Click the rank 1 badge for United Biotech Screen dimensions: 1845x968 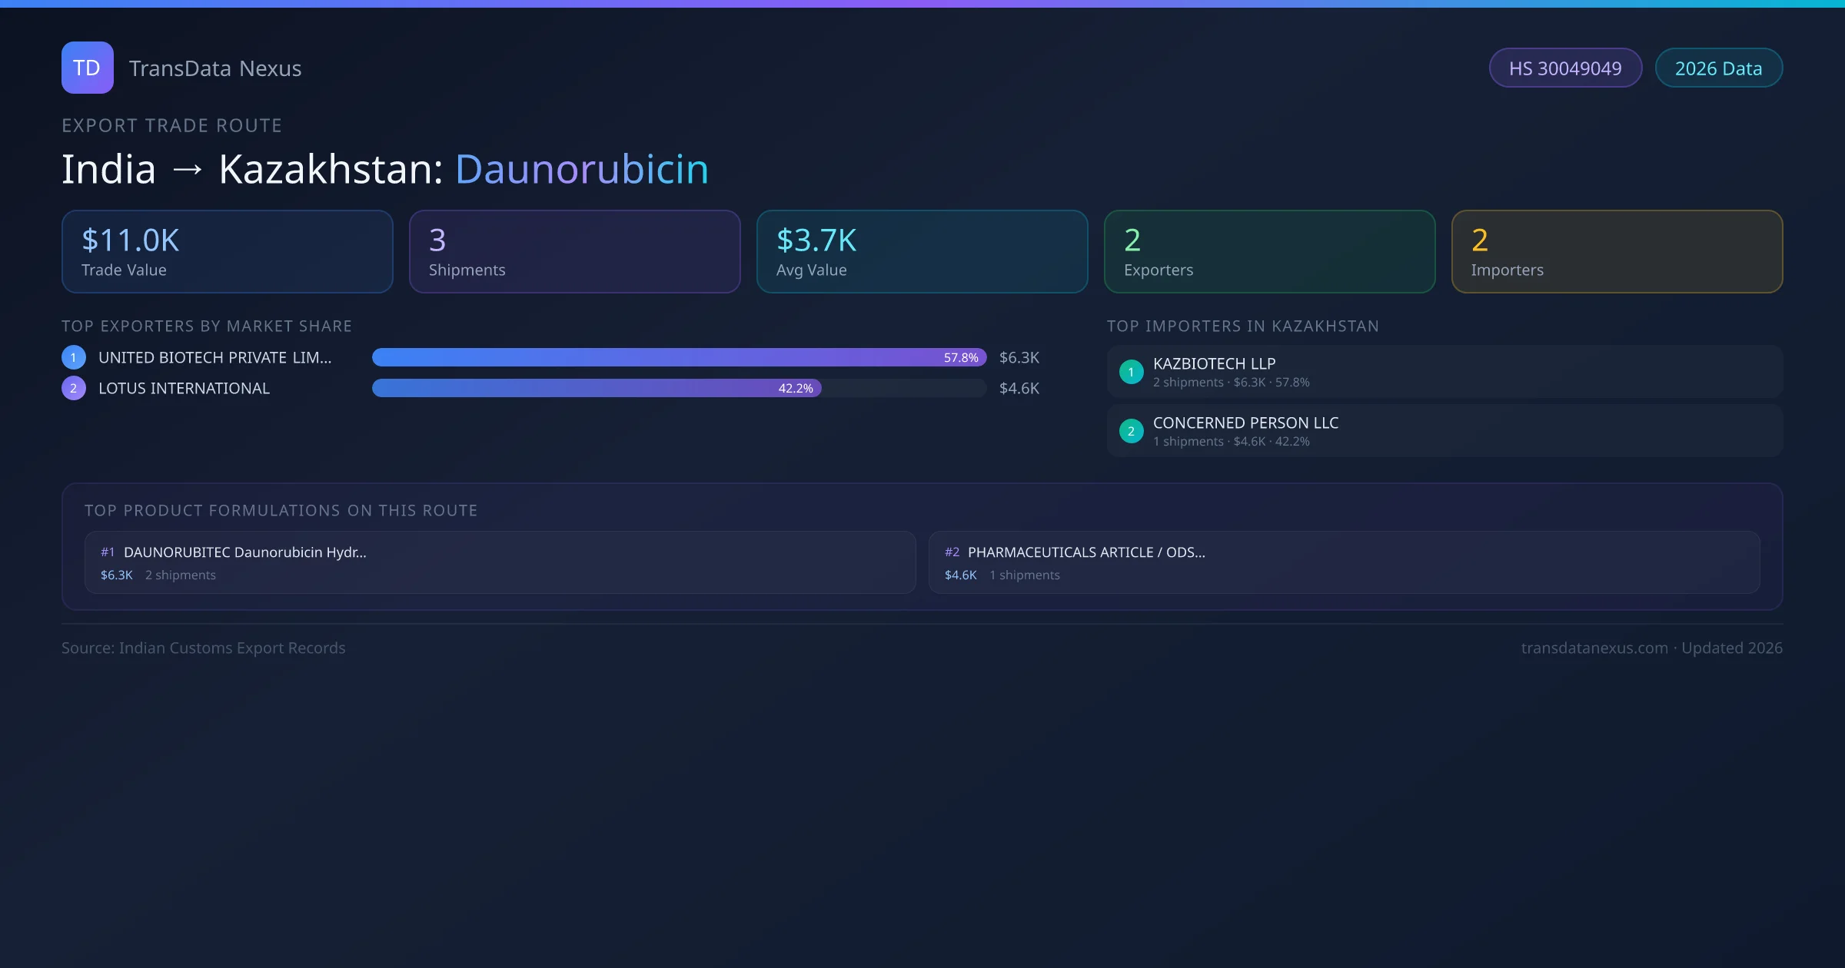[74, 357]
